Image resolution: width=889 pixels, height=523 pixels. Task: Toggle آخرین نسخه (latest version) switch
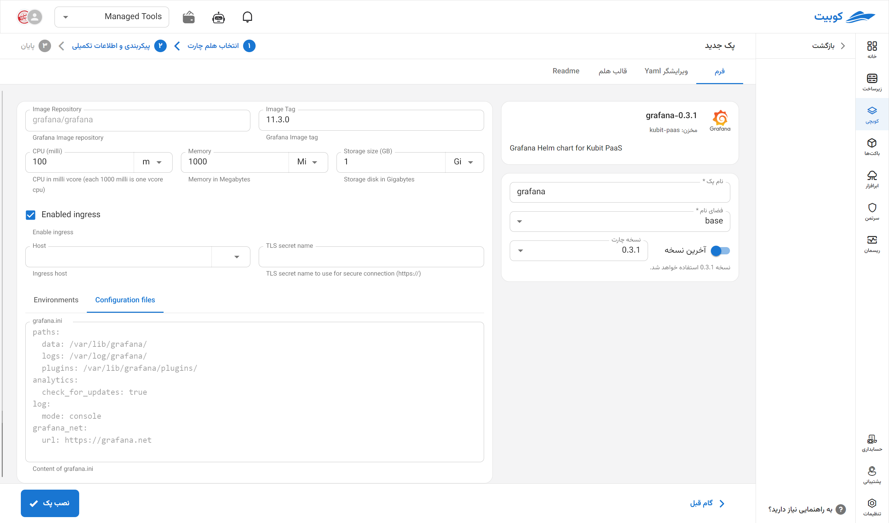[720, 251]
